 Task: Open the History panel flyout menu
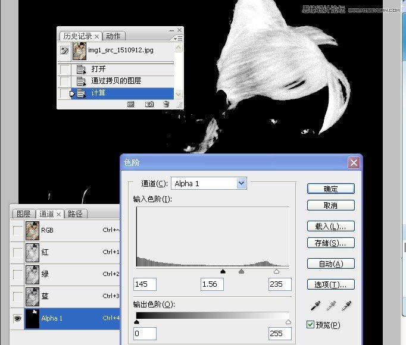click(x=178, y=38)
